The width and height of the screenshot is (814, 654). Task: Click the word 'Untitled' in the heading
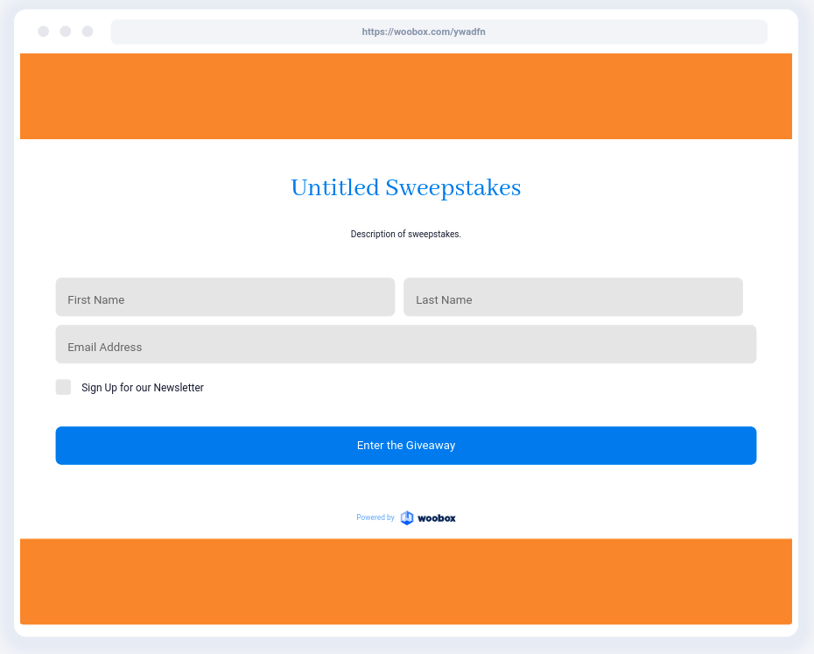tap(334, 188)
